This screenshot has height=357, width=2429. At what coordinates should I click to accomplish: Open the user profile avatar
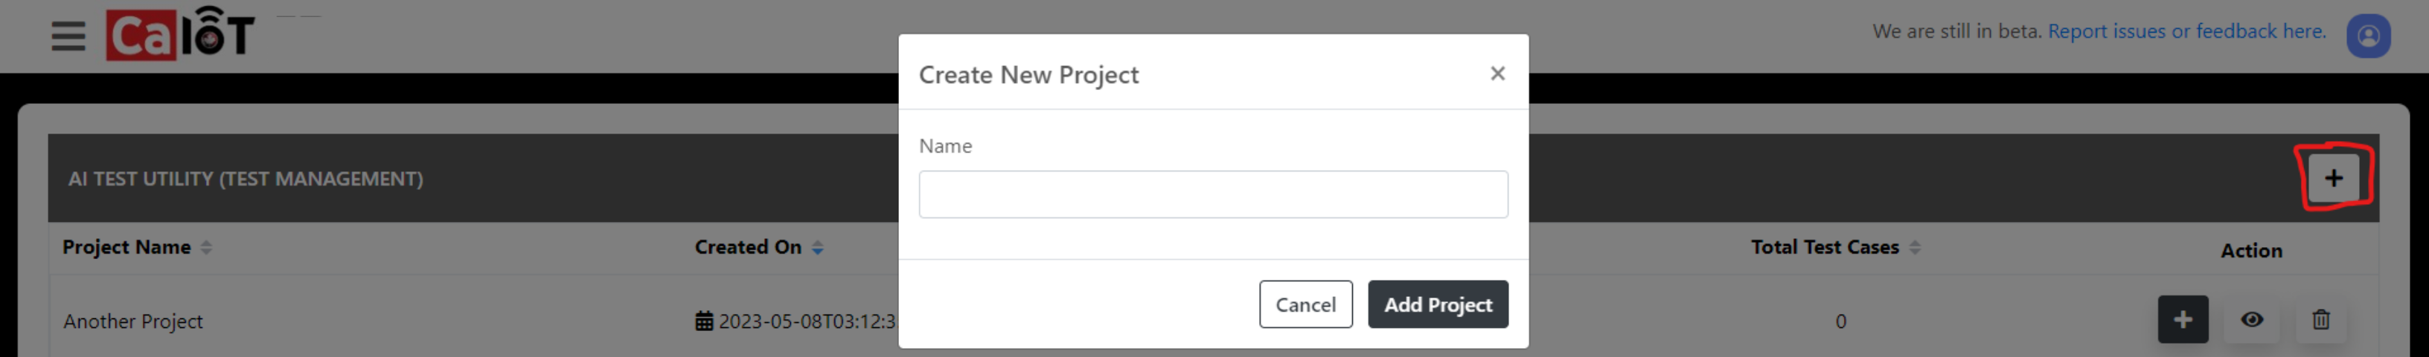coord(2368,36)
